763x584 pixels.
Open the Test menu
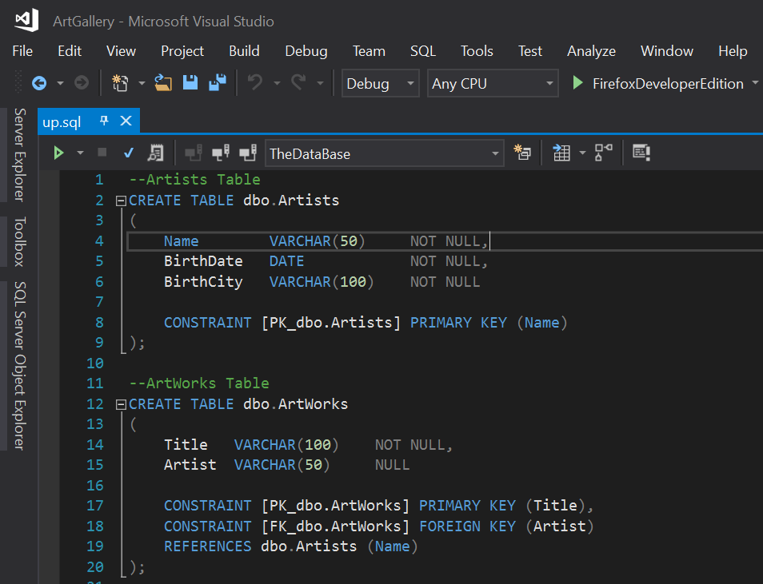click(x=530, y=51)
